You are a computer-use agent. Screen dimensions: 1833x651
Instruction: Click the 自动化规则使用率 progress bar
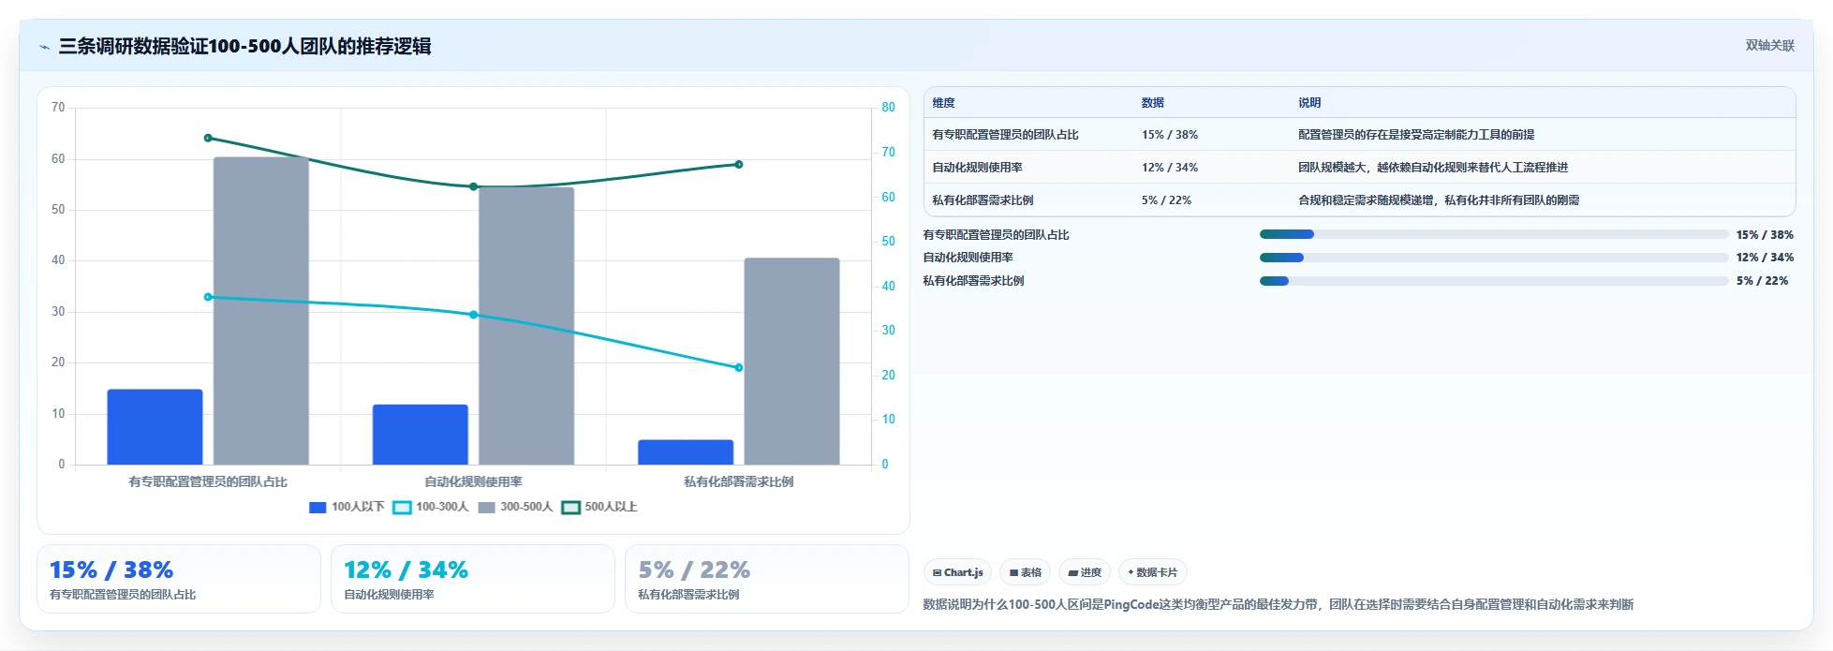1494,258
